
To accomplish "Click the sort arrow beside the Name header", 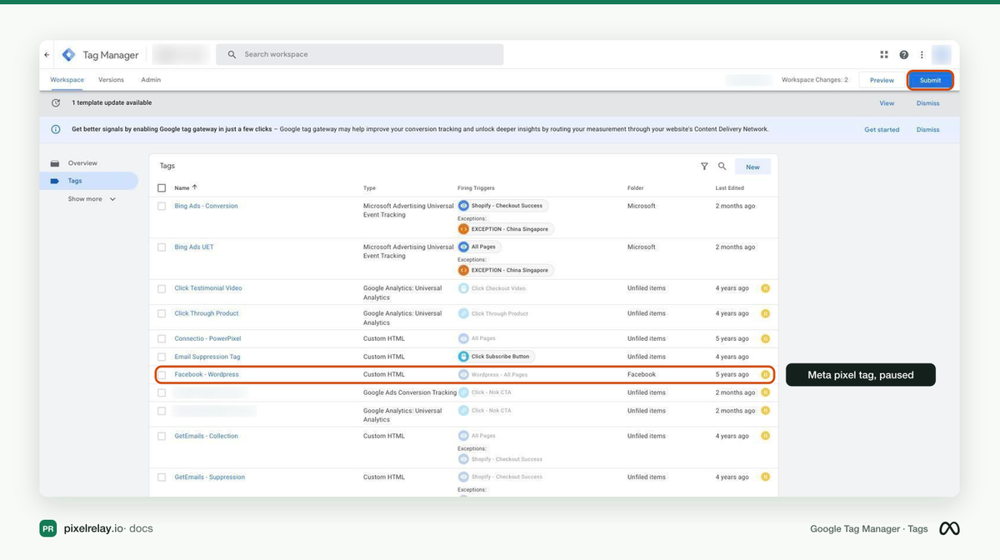I will click(x=195, y=187).
